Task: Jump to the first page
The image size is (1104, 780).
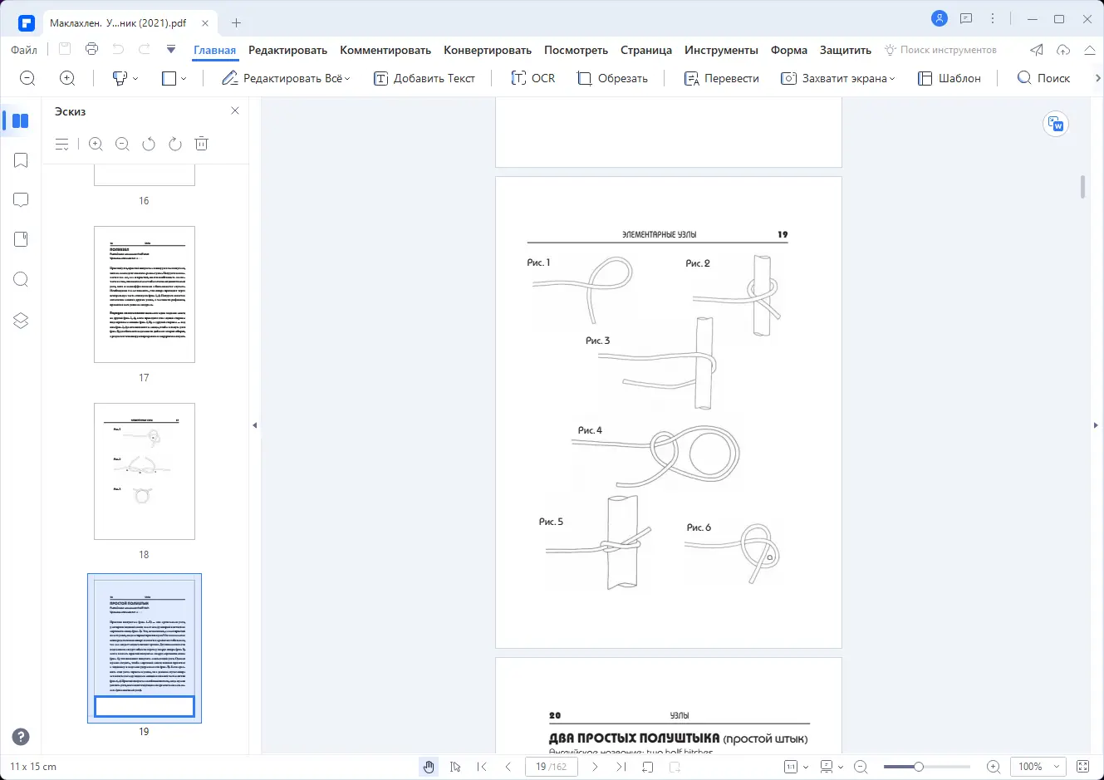Action: click(x=482, y=767)
